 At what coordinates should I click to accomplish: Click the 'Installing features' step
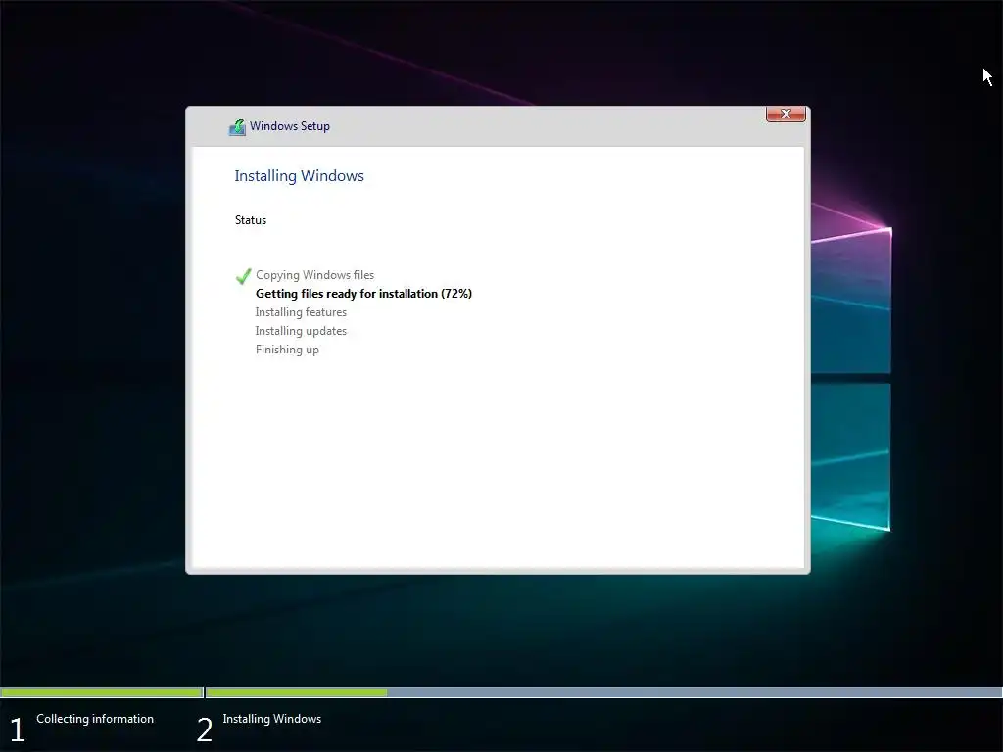click(301, 312)
